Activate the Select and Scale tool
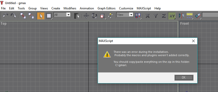This screenshot has width=218, height=92. point(103,16)
